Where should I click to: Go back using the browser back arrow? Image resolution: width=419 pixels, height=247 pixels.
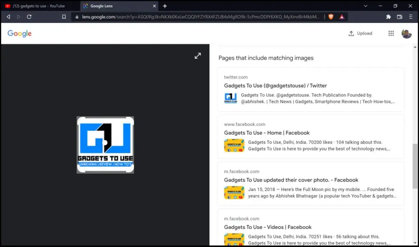(9, 17)
